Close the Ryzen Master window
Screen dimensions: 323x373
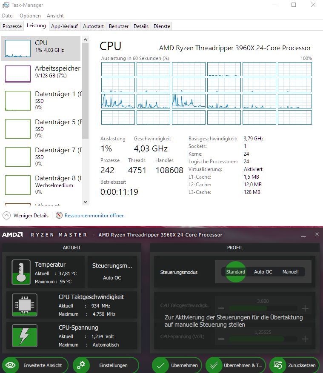[317, 234]
